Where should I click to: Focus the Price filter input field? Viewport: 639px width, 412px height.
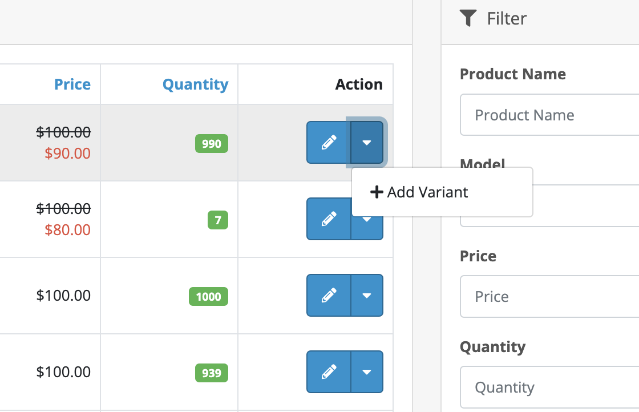coord(549,296)
